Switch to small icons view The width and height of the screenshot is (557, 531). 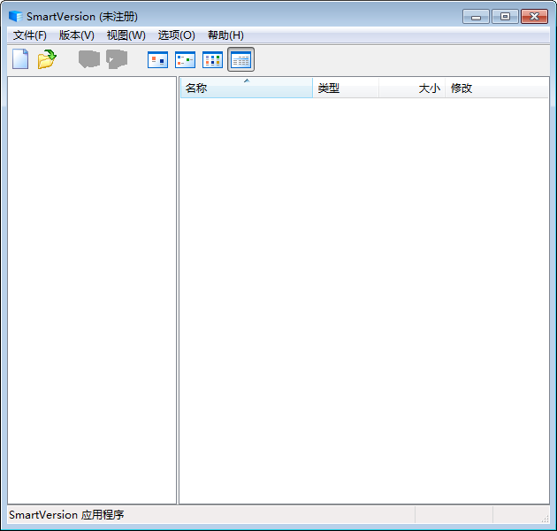tap(185, 59)
